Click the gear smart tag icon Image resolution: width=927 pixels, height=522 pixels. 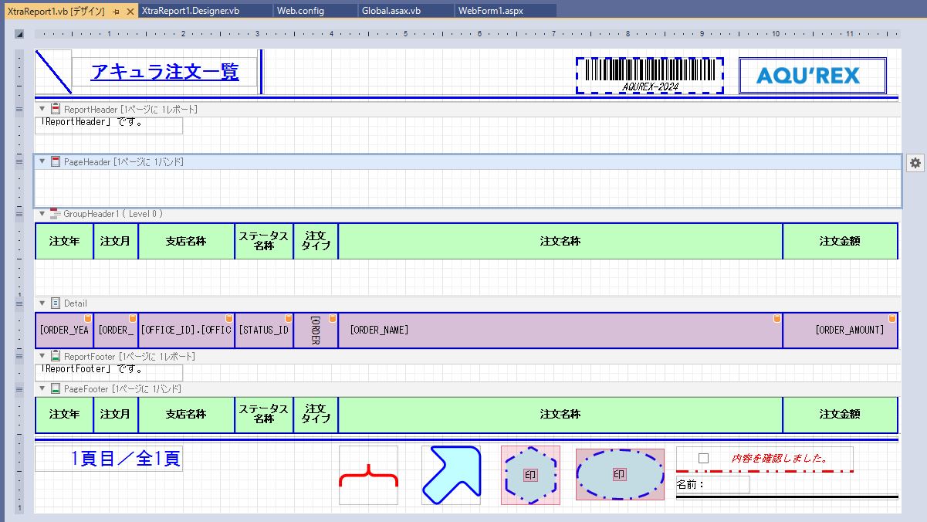915,163
